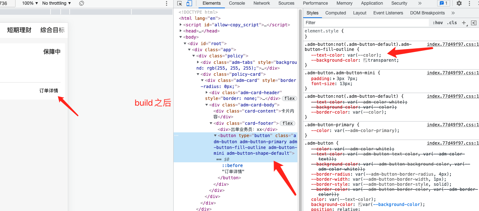This screenshot has height=211, width=479.
Task: Collapse the selected button element node
Action: 215,136
